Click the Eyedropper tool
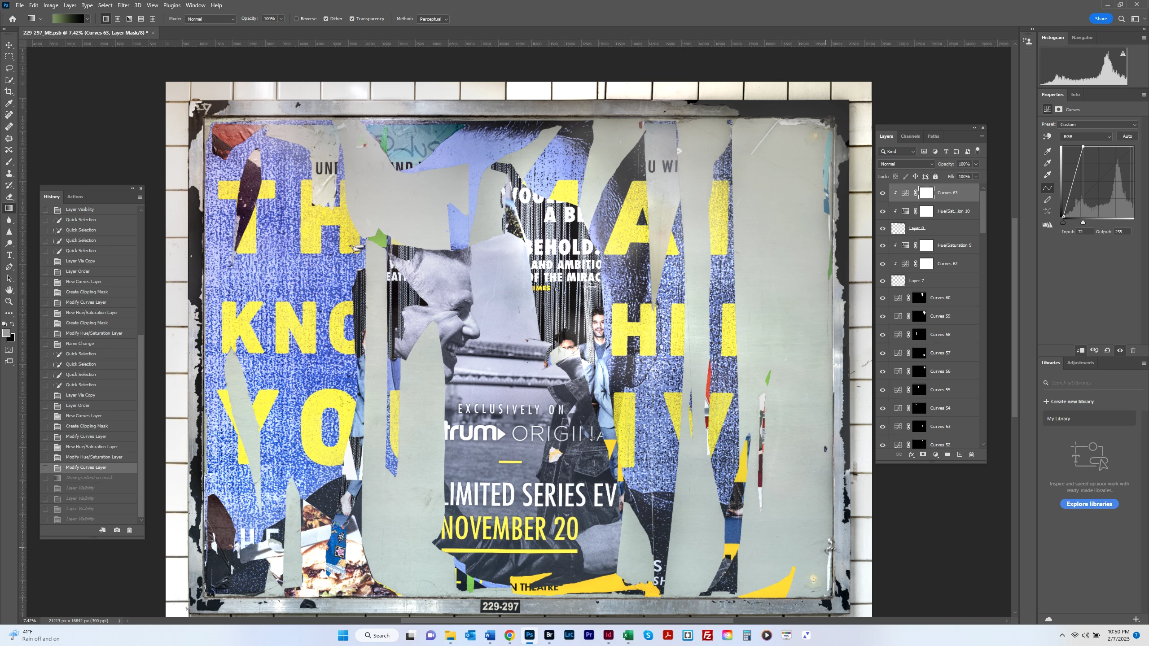This screenshot has height=646, width=1149. click(9, 103)
